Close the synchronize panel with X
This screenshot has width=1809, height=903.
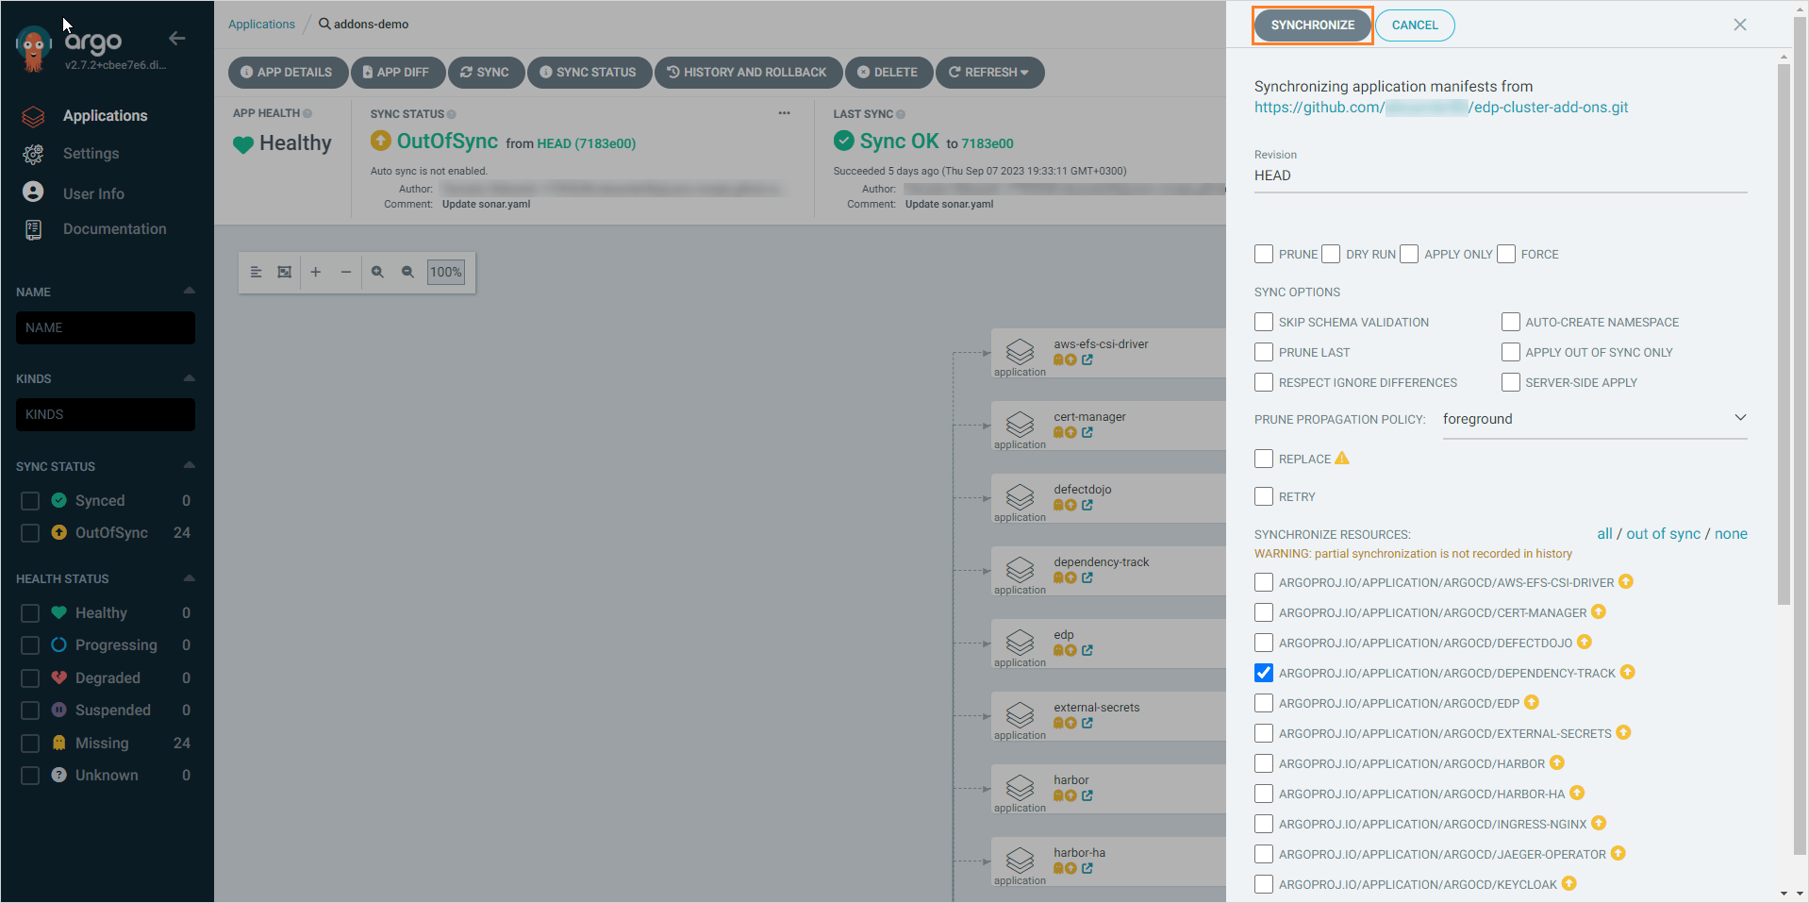pyautogui.click(x=1740, y=25)
